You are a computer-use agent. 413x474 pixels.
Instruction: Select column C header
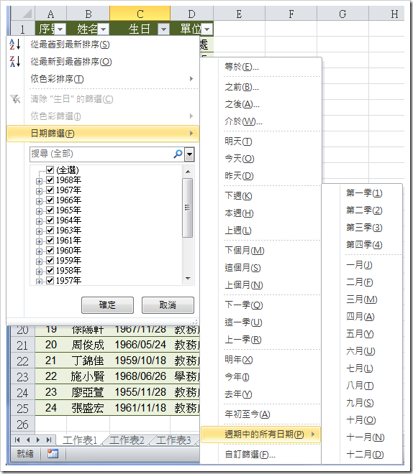coord(140,14)
